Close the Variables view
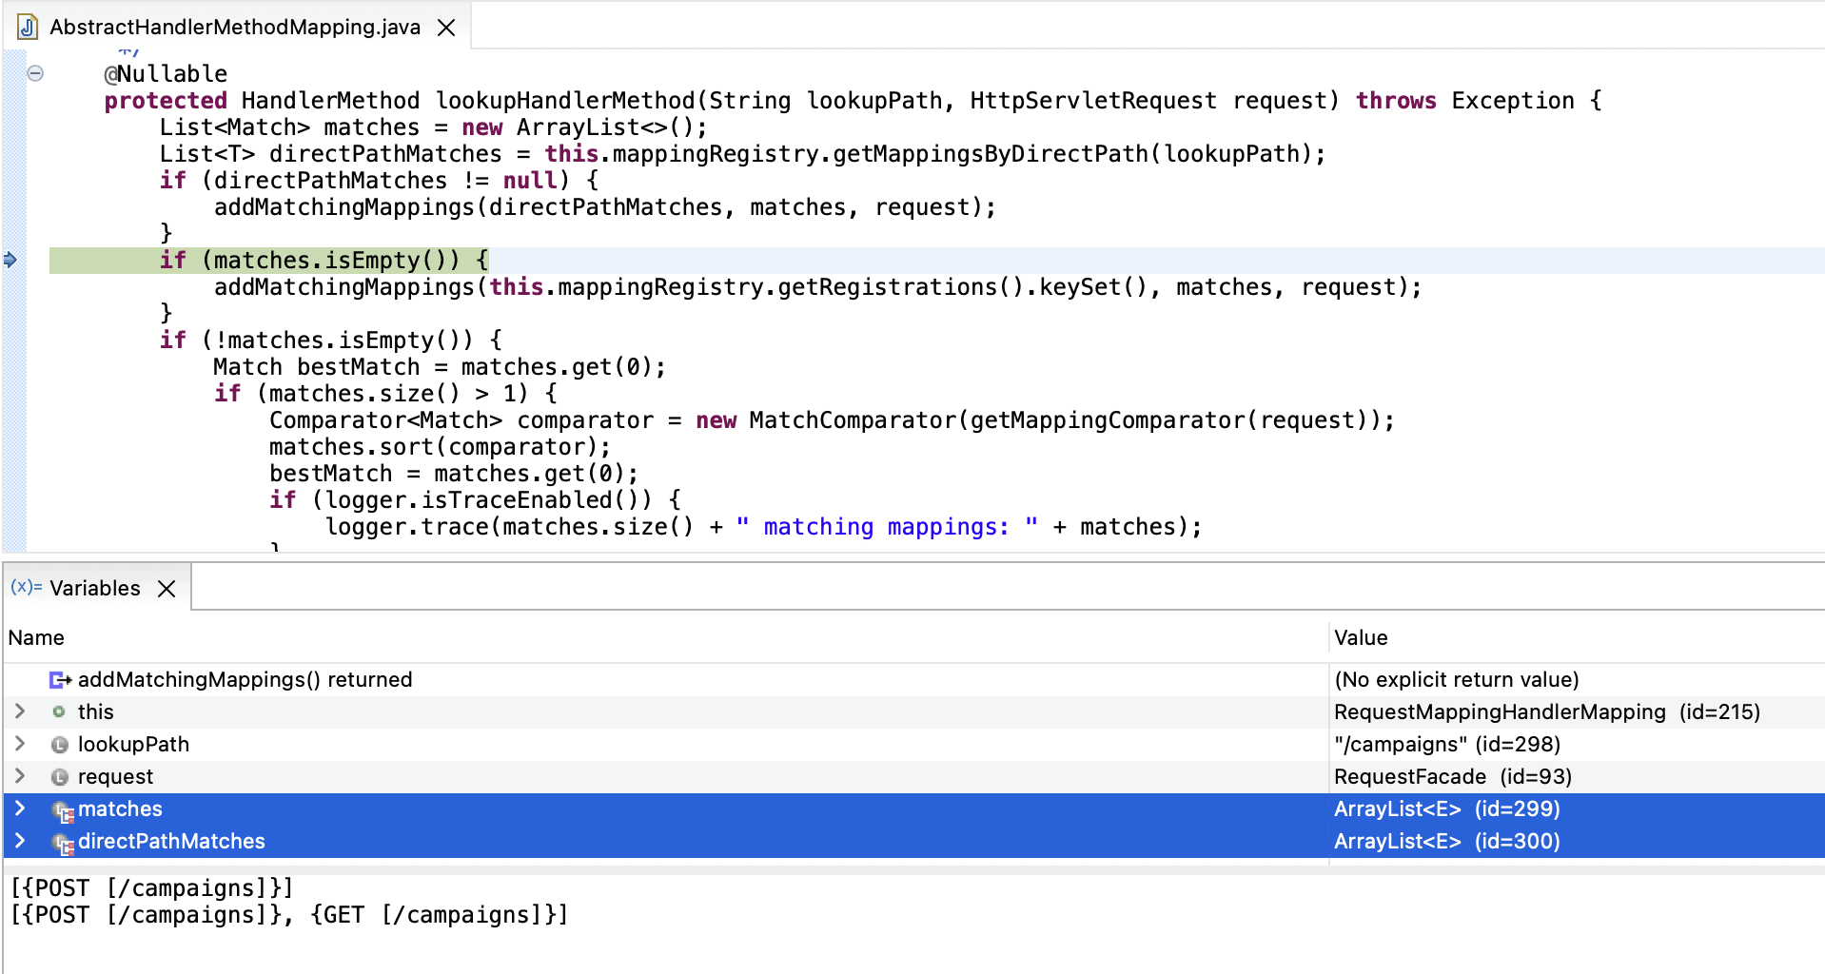1825x974 pixels. [167, 589]
